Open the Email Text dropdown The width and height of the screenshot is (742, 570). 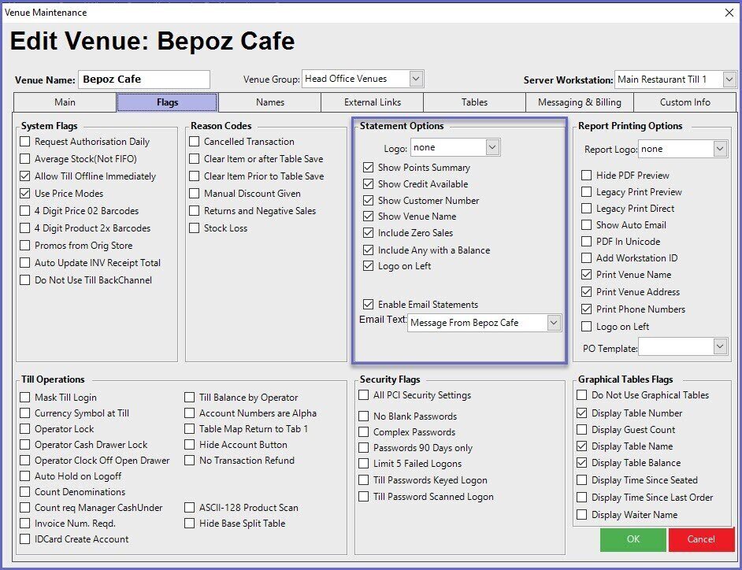[554, 323]
